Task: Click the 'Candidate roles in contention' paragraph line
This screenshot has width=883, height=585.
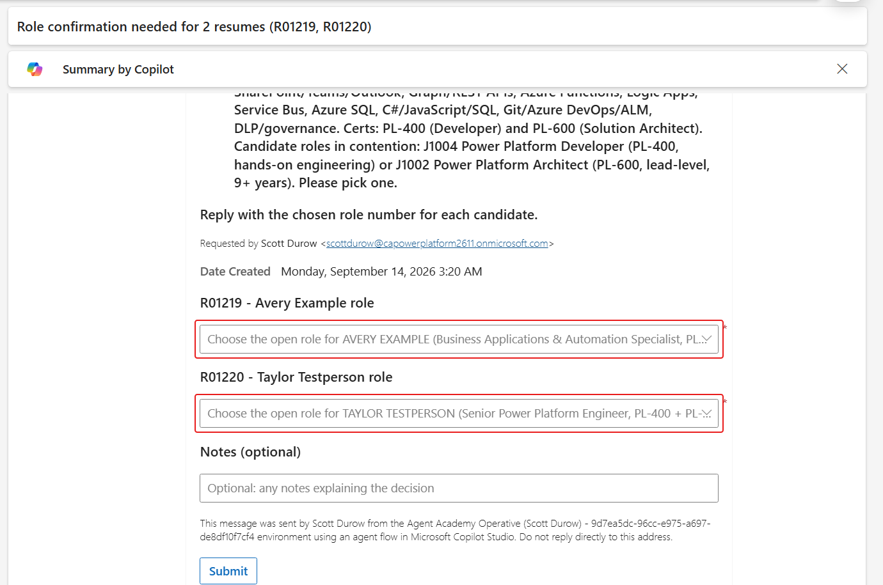Action: tap(456, 146)
